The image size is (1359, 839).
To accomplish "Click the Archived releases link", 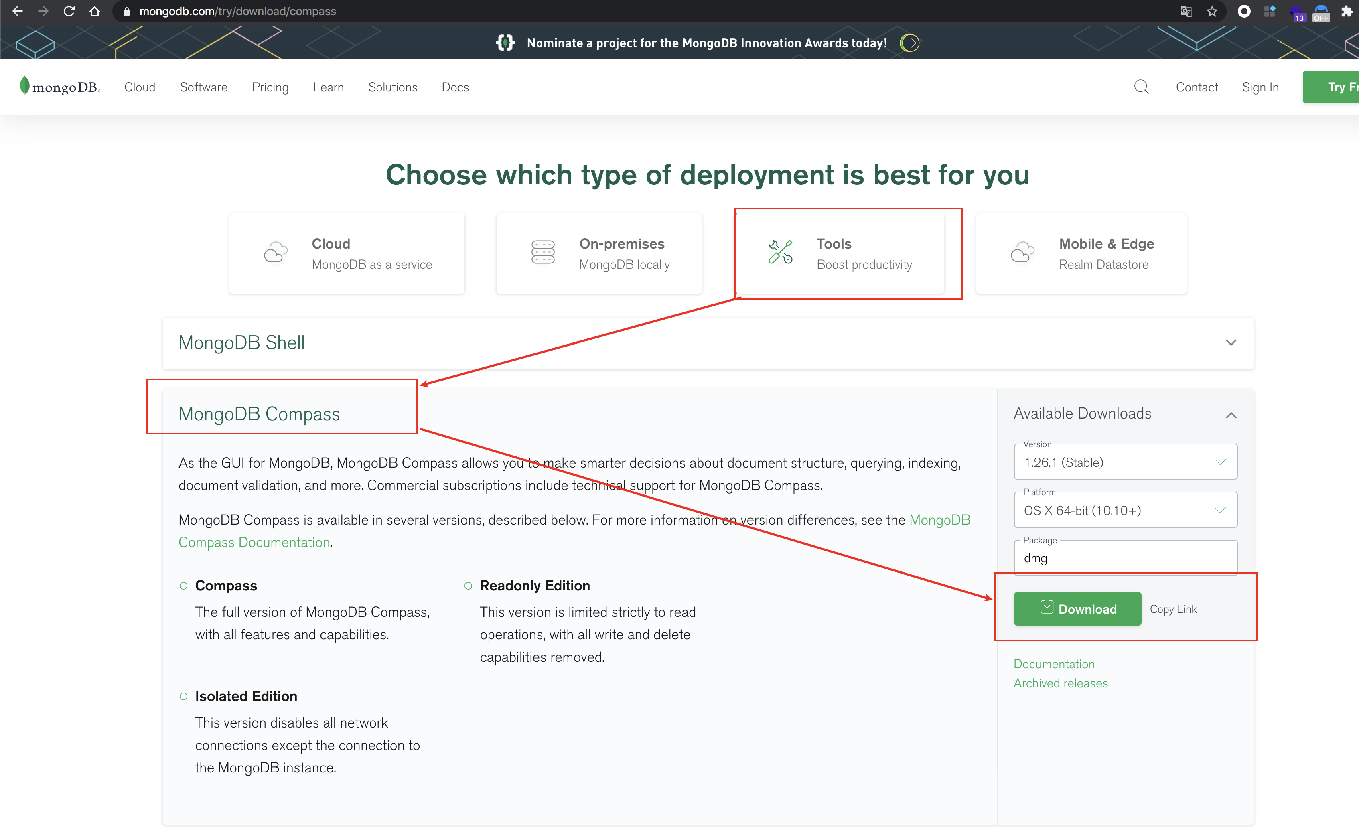I will click(x=1060, y=683).
